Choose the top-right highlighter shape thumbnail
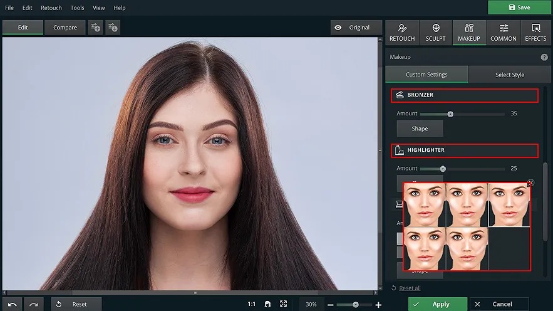This screenshot has width=553, height=311. click(x=509, y=205)
